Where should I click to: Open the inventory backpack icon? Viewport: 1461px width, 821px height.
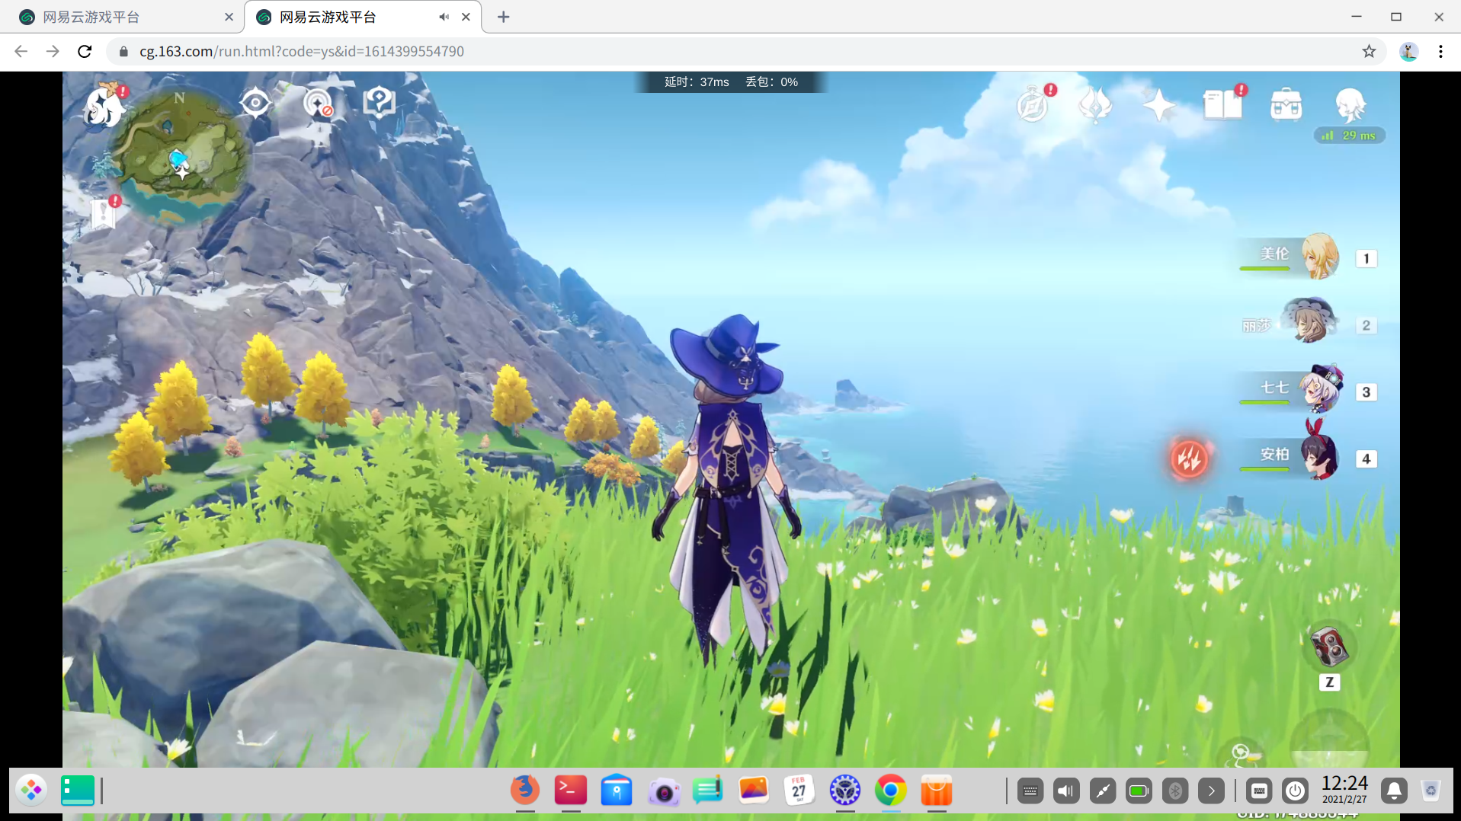1286,104
